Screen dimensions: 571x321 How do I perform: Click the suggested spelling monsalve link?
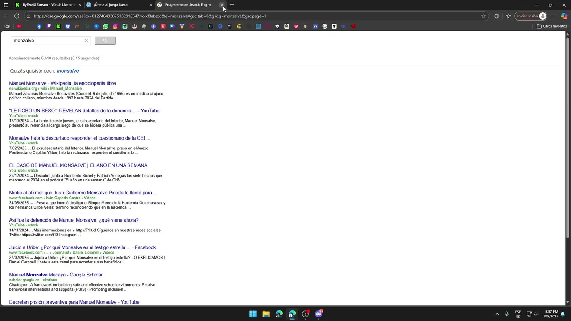point(68,71)
